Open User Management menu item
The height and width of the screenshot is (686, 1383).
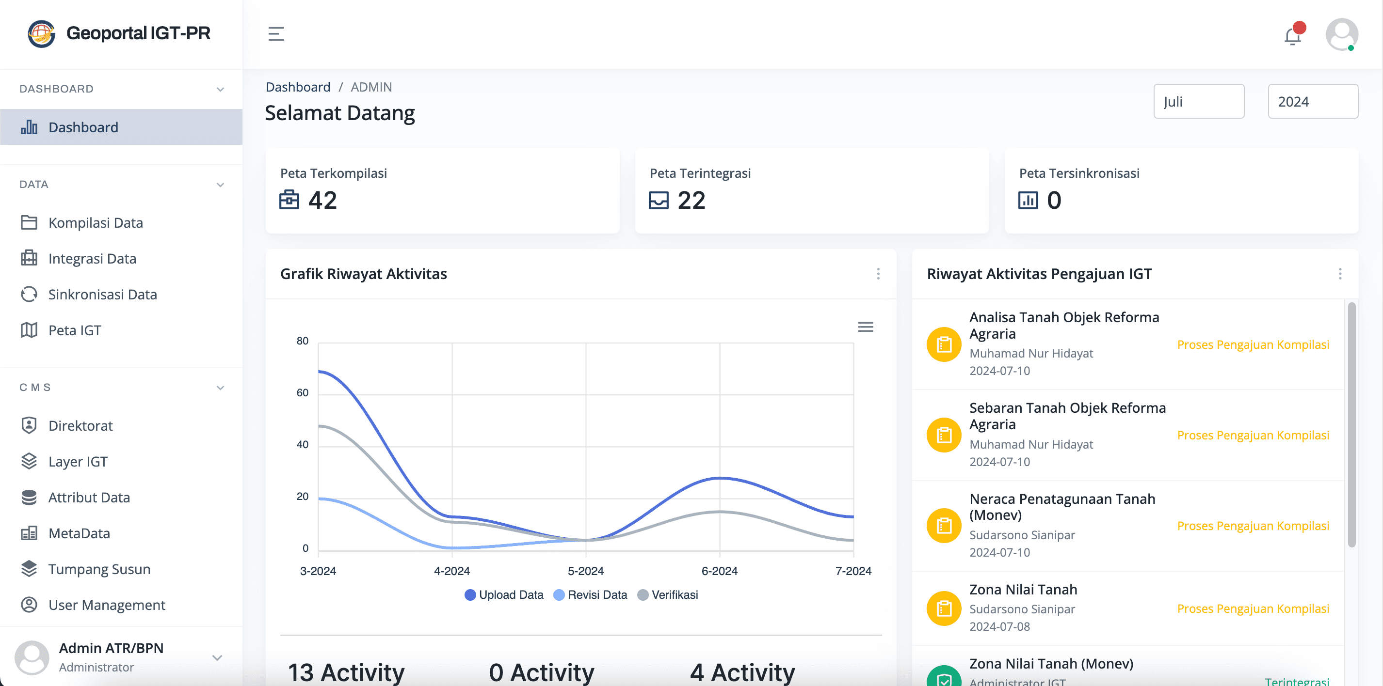121,605
